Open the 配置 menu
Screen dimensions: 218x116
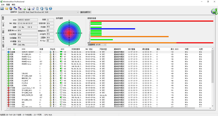pos(8,4)
